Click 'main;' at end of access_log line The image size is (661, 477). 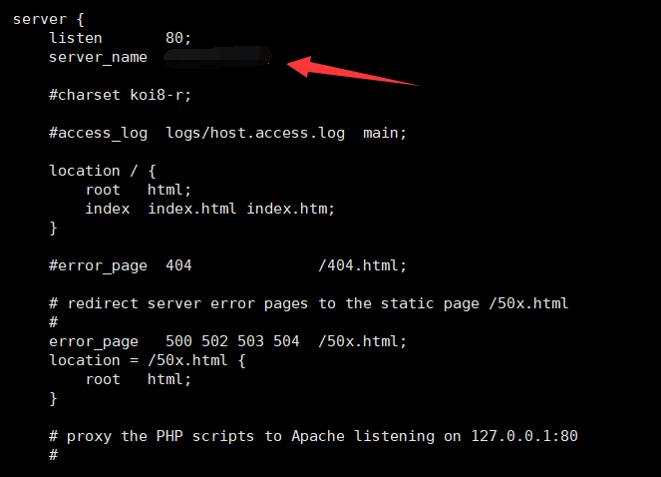[385, 134]
